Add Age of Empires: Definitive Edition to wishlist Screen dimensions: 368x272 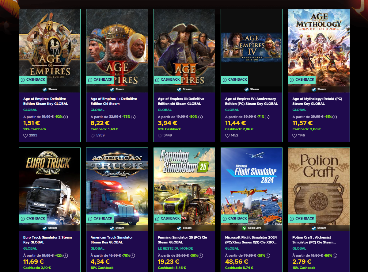[25, 136]
